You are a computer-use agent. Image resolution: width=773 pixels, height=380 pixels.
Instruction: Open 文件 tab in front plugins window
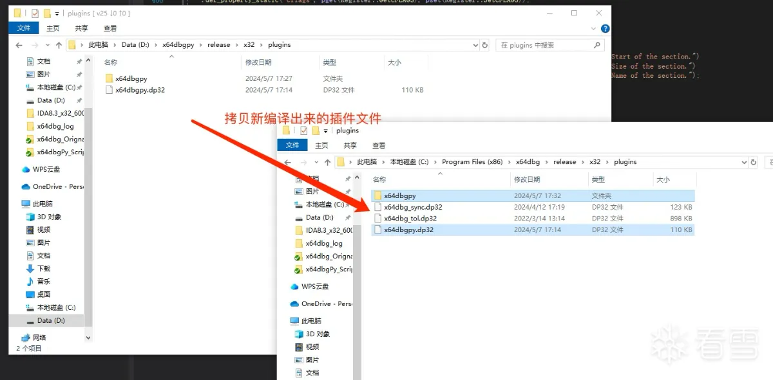point(292,145)
